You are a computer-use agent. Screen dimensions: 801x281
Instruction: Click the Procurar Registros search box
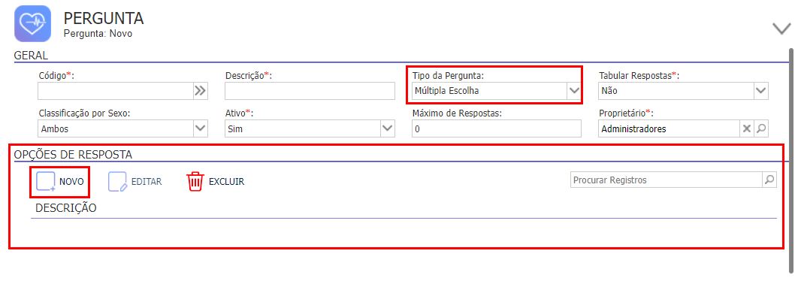(x=666, y=180)
